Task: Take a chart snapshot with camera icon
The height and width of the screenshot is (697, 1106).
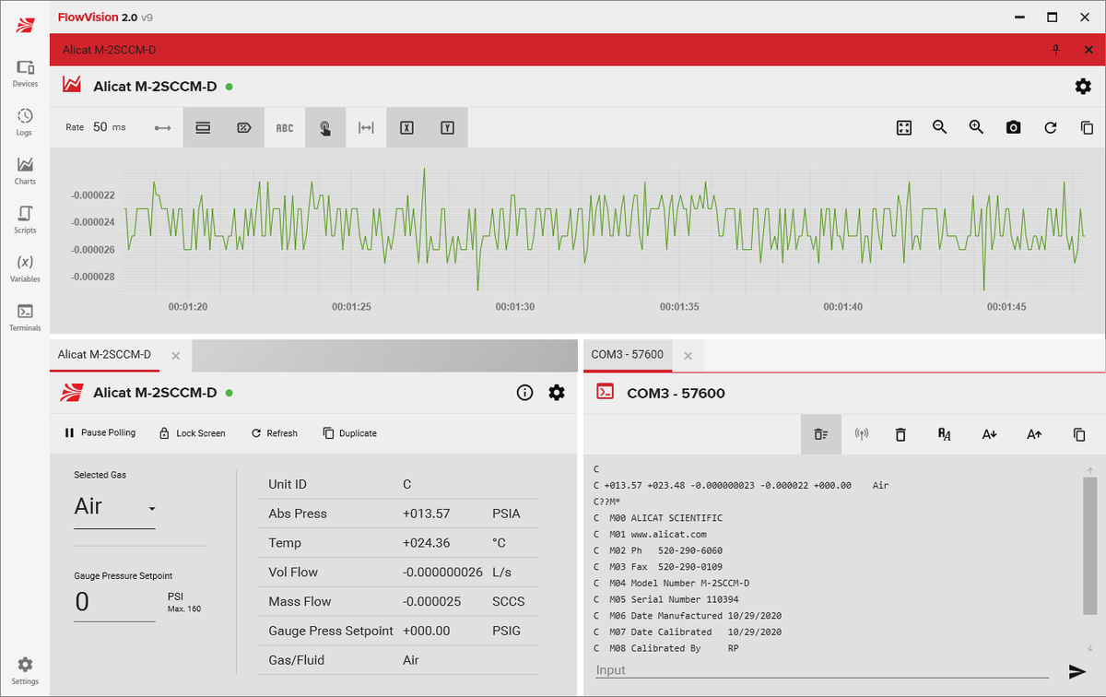Action: [1014, 128]
